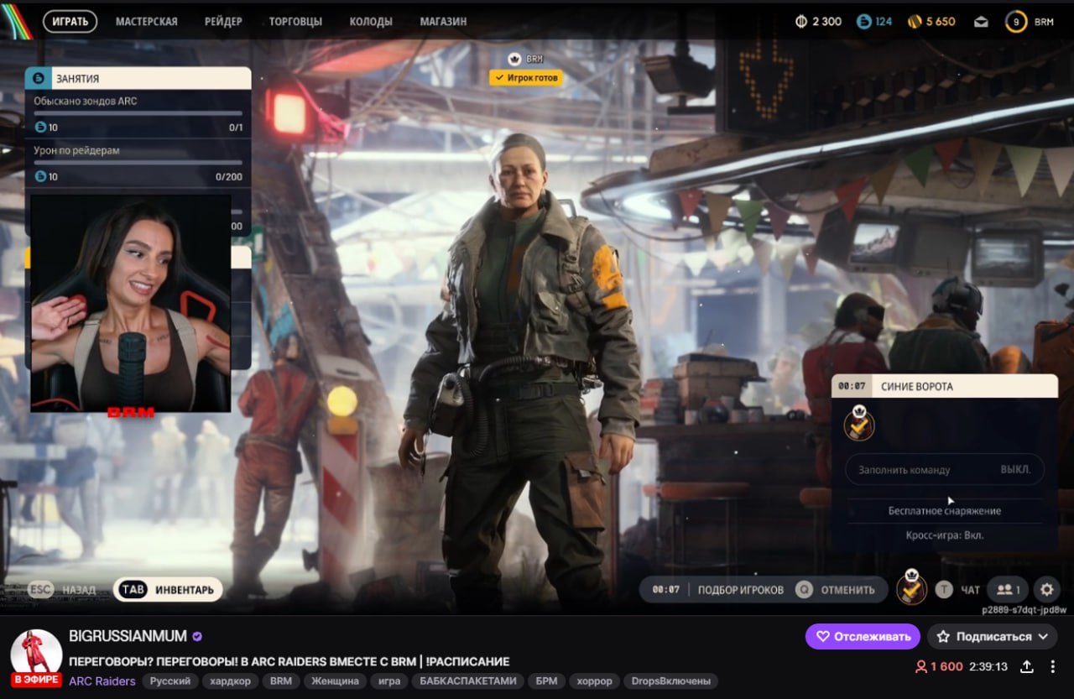The image size is (1074, 699).
Task: Click the игра tag
Action: (x=389, y=681)
